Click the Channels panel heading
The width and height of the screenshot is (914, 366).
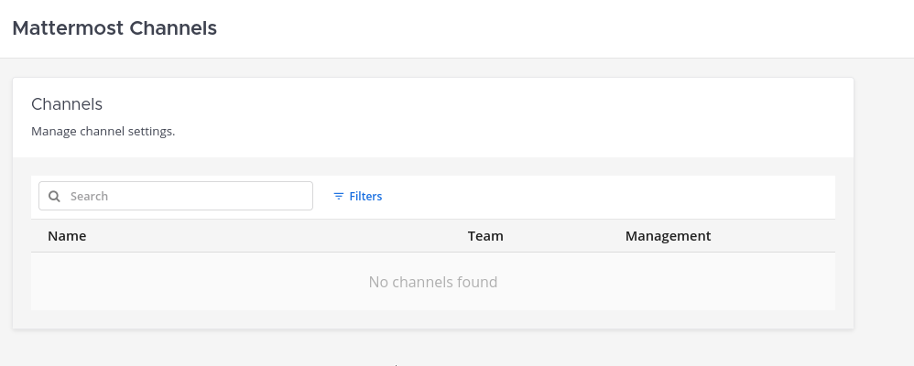click(x=67, y=104)
